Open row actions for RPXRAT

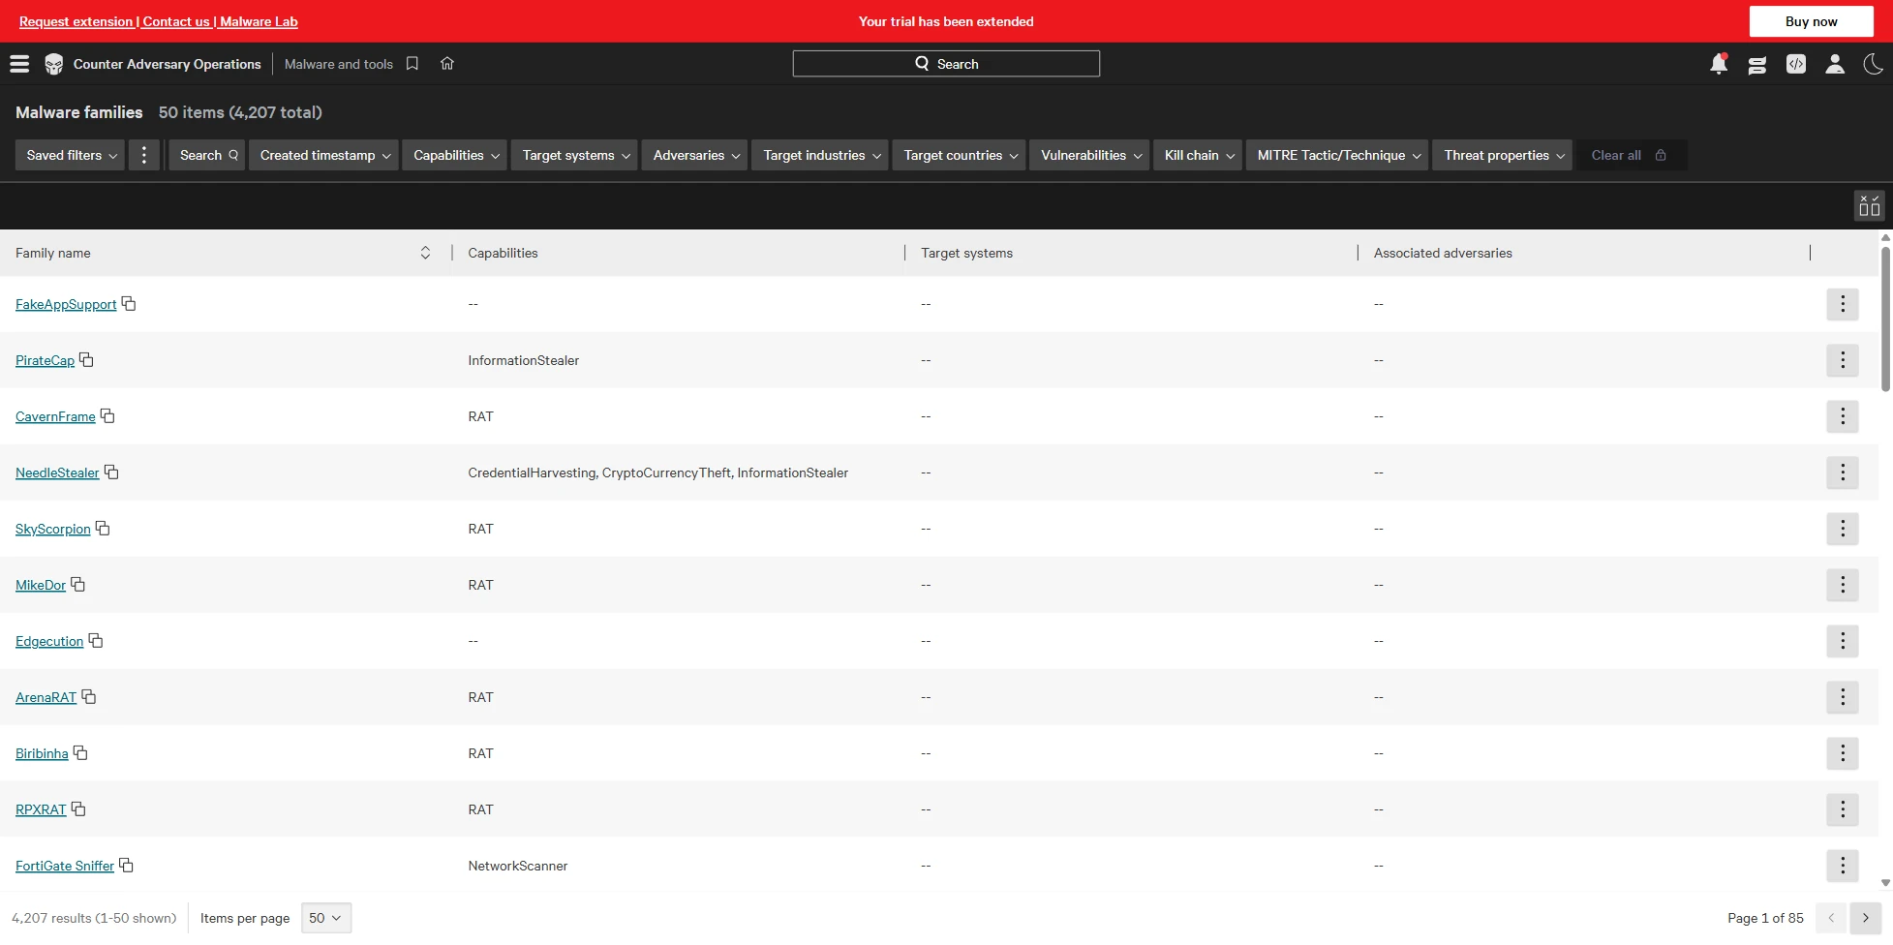point(1843,809)
